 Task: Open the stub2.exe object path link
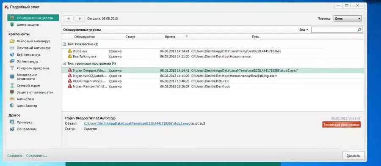pos(137,123)
